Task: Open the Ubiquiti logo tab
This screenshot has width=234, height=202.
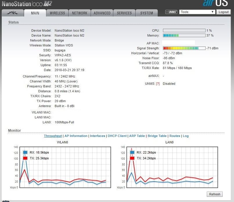Action: pos(13,13)
